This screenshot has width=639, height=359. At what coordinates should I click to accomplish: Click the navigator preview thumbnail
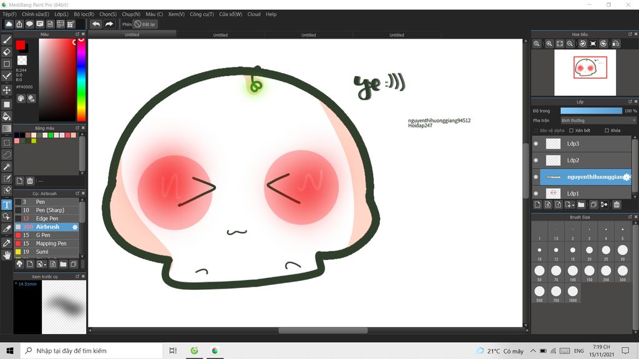coord(585,73)
